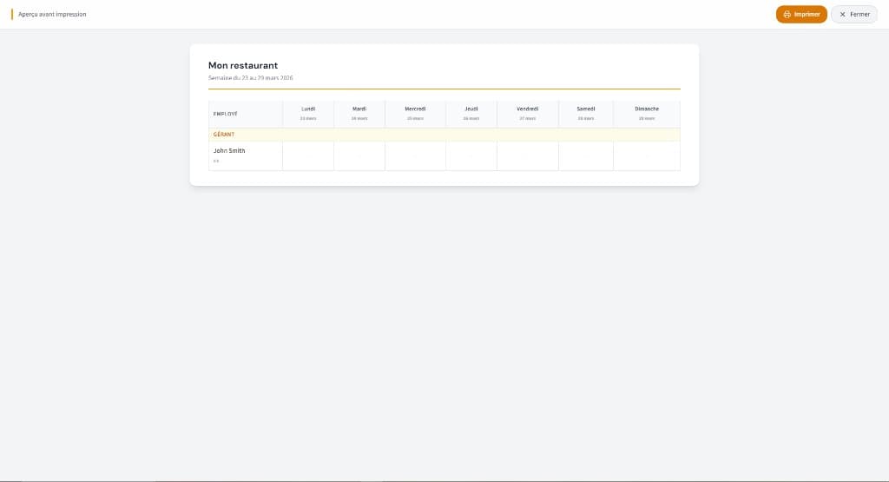Select the 'Mon restaurant' heading
Screen dimensions: 889x482
coord(243,65)
